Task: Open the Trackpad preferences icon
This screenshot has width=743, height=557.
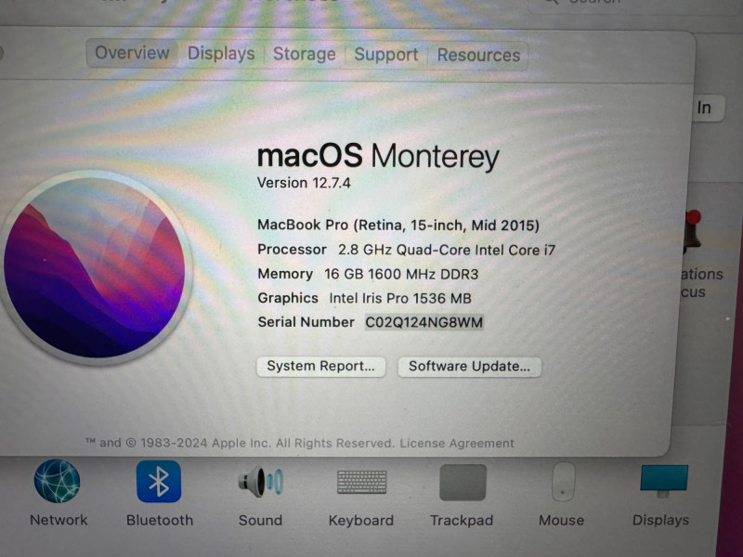Action: tap(463, 482)
